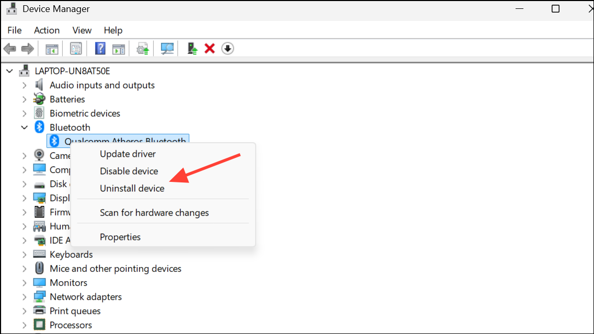Image resolution: width=594 pixels, height=334 pixels.
Task: Select Uninstall device from the context menu
Action: [x=132, y=188]
